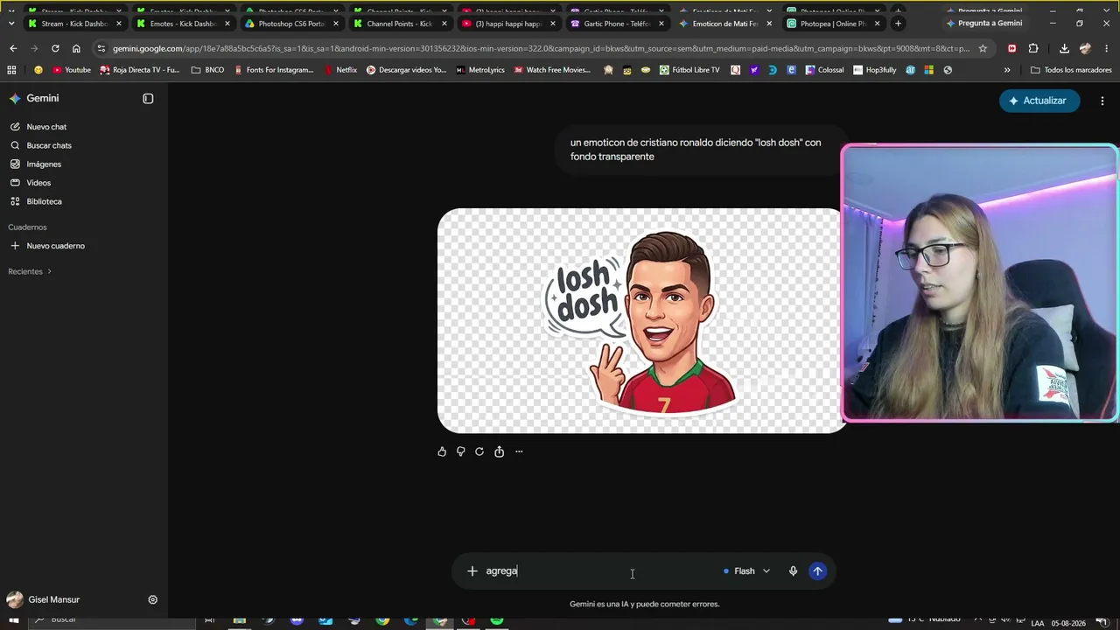Image resolution: width=1120 pixels, height=630 pixels.
Task: Switch to the Photoshop CS6 Portable tab
Action: pyautogui.click(x=291, y=24)
